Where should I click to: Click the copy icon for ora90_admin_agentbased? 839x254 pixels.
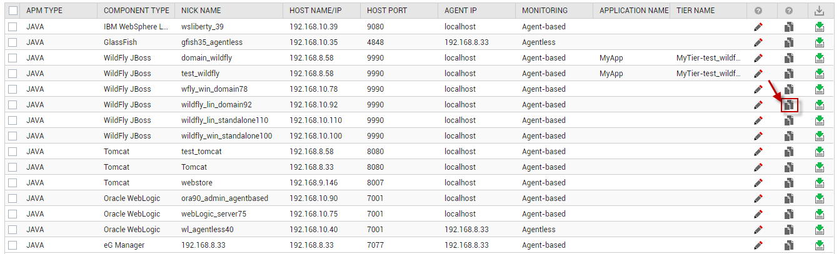(x=789, y=198)
